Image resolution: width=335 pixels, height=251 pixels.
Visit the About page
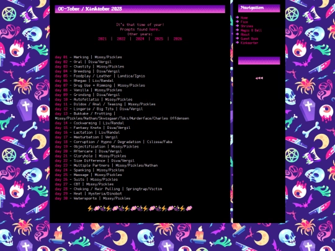(x=245, y=34)
